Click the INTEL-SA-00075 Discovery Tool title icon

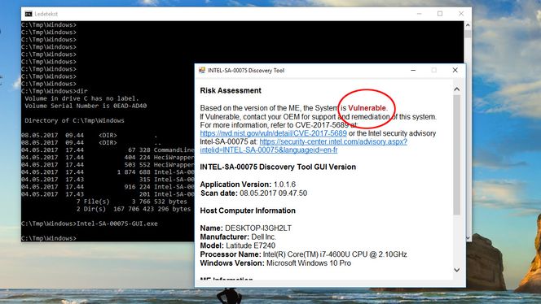[x=202, y=70]
